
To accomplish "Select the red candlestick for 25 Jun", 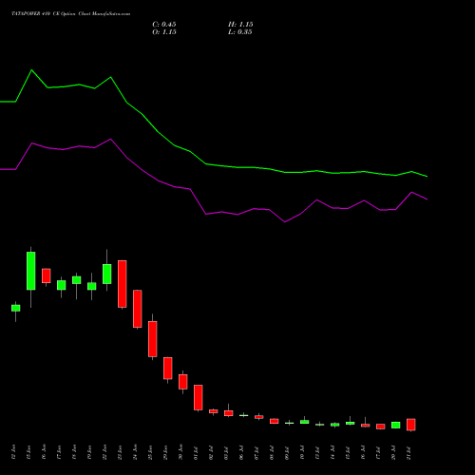I will click(153, 339).
